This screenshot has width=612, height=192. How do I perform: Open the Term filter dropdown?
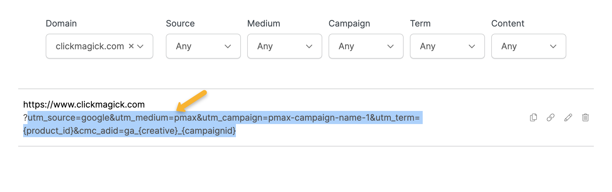click(447, 46)
